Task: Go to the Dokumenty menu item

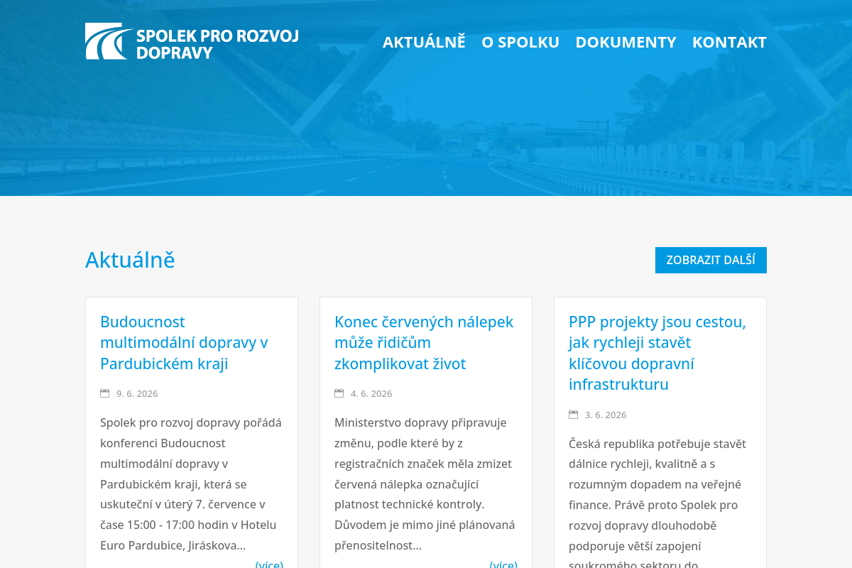Action: point(626,42)
